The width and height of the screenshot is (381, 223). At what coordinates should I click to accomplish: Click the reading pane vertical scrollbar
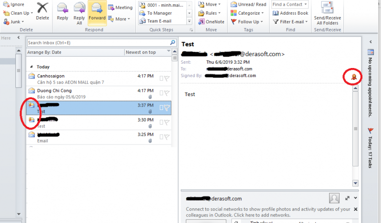coord(355,129)
